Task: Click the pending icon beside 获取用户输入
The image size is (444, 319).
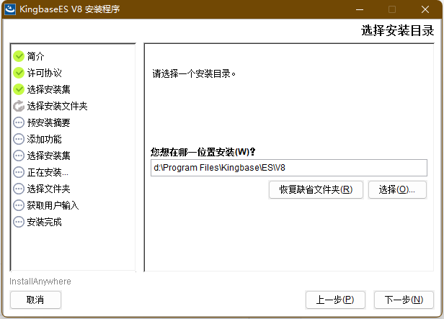Action: point(19,205)
